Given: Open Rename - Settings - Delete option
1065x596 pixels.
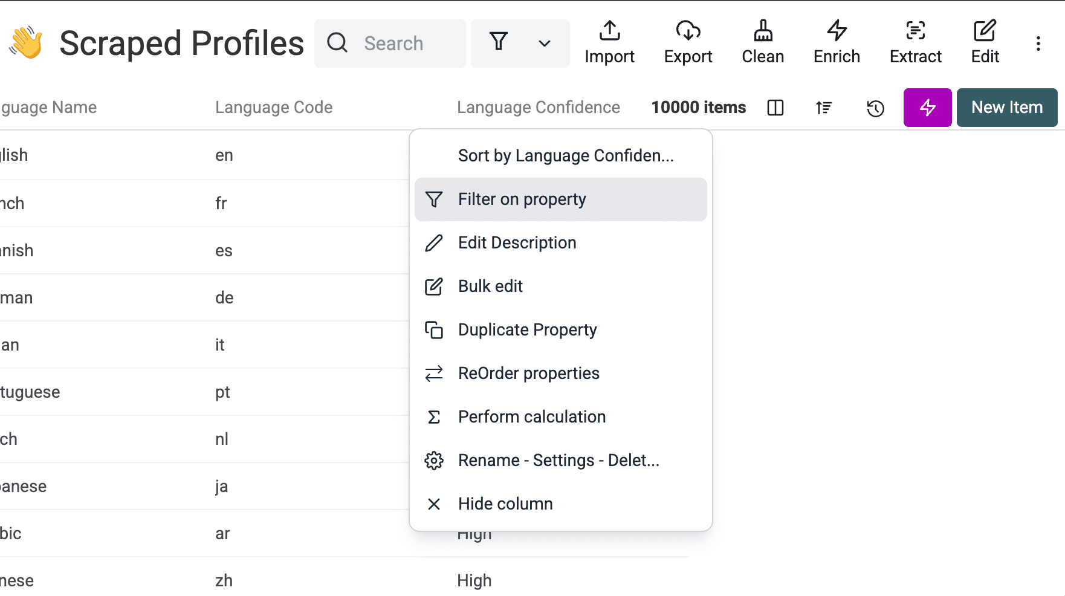Looking at the screenshot, I should (561, 461).
